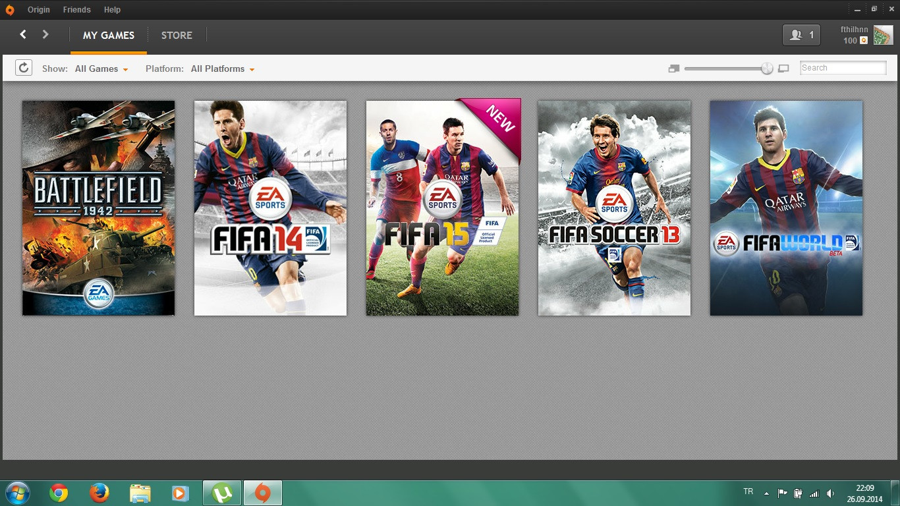
Task: Select the large tiles size icon
Action: point(783,69)
